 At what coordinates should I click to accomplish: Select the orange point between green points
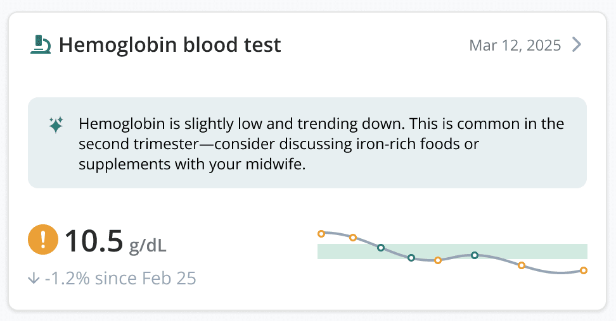[x=438, y=260]
